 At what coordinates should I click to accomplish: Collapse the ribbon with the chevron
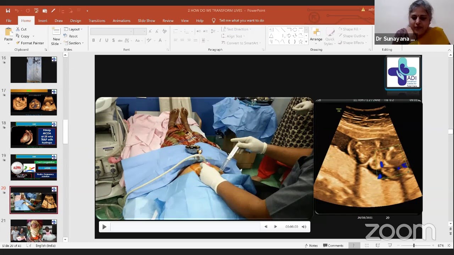point(449,50)
